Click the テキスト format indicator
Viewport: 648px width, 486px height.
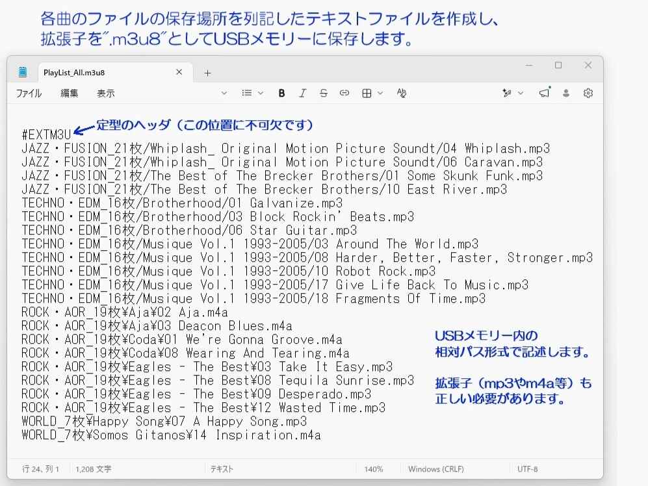click(x=222, y=469)
